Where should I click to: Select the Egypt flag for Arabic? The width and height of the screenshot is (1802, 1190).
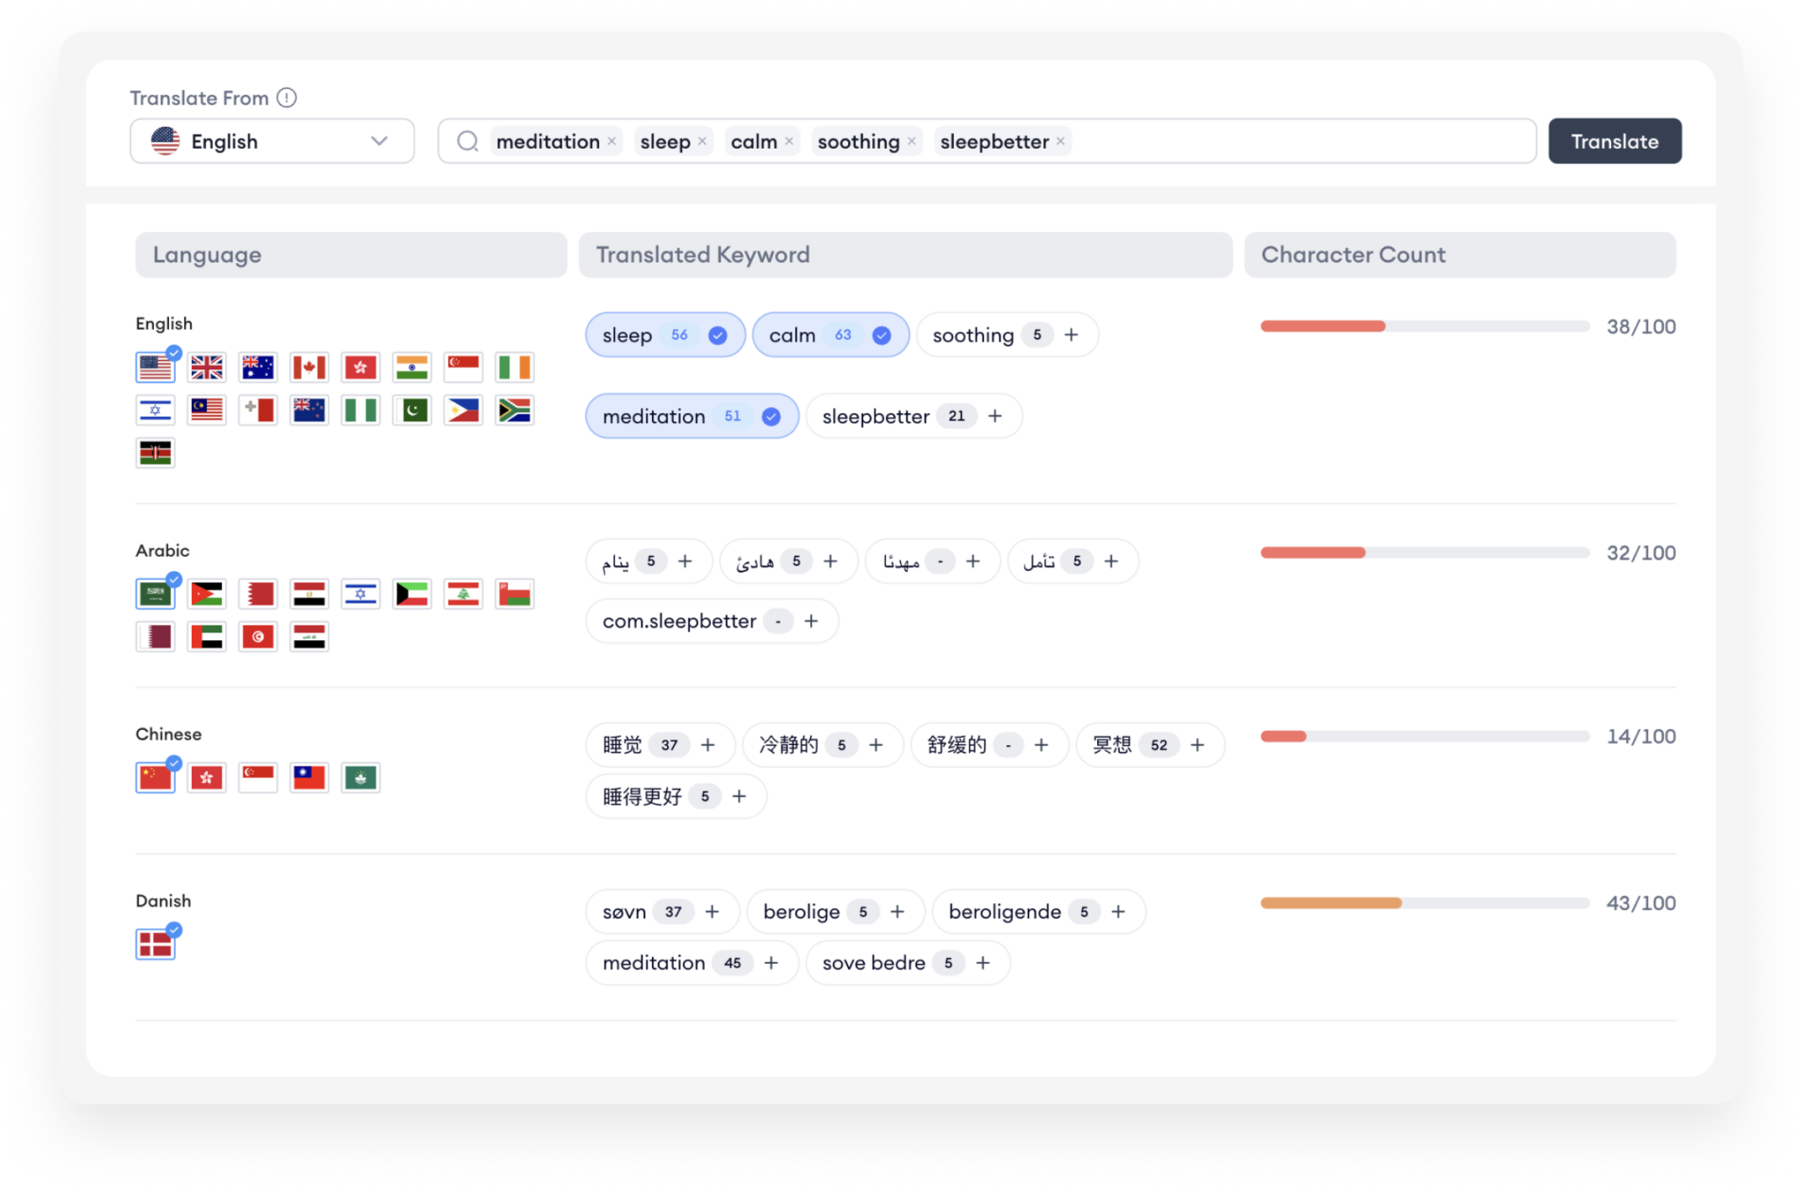pos(309,593)
